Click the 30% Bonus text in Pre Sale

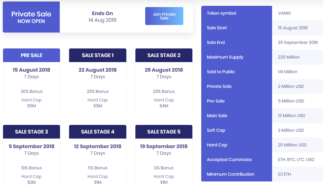point(32,91)
